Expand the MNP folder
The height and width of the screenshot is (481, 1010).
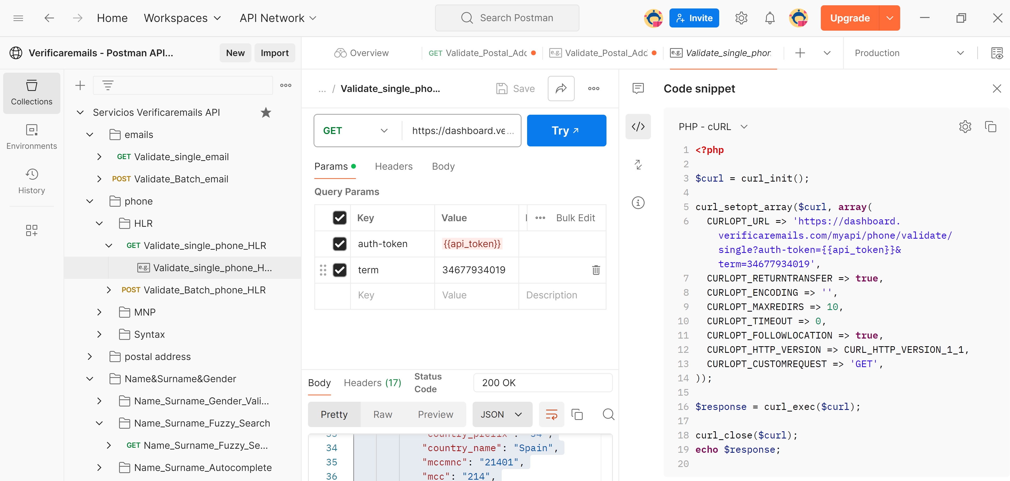(99, 312)
